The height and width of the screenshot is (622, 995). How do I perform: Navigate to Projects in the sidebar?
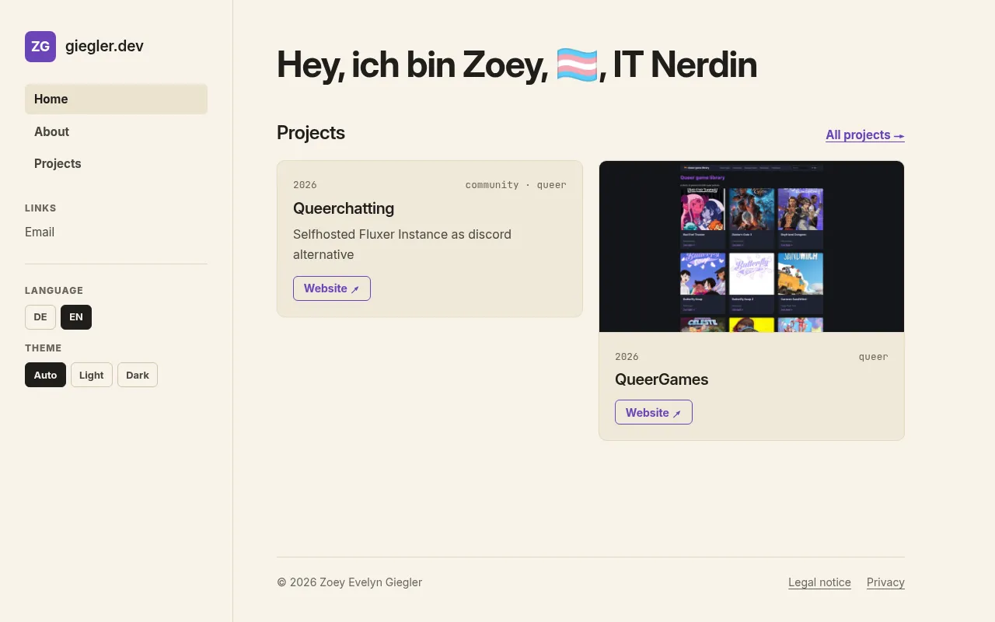tap(116, 163)
